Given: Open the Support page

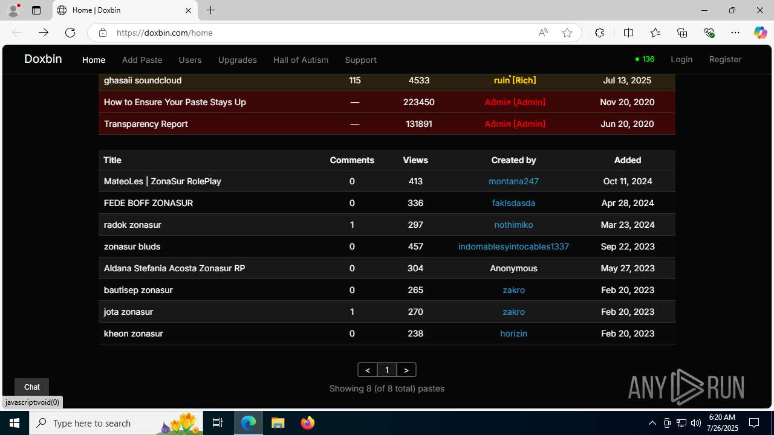Looking at the screenshot, I should [x=360, y=60].
